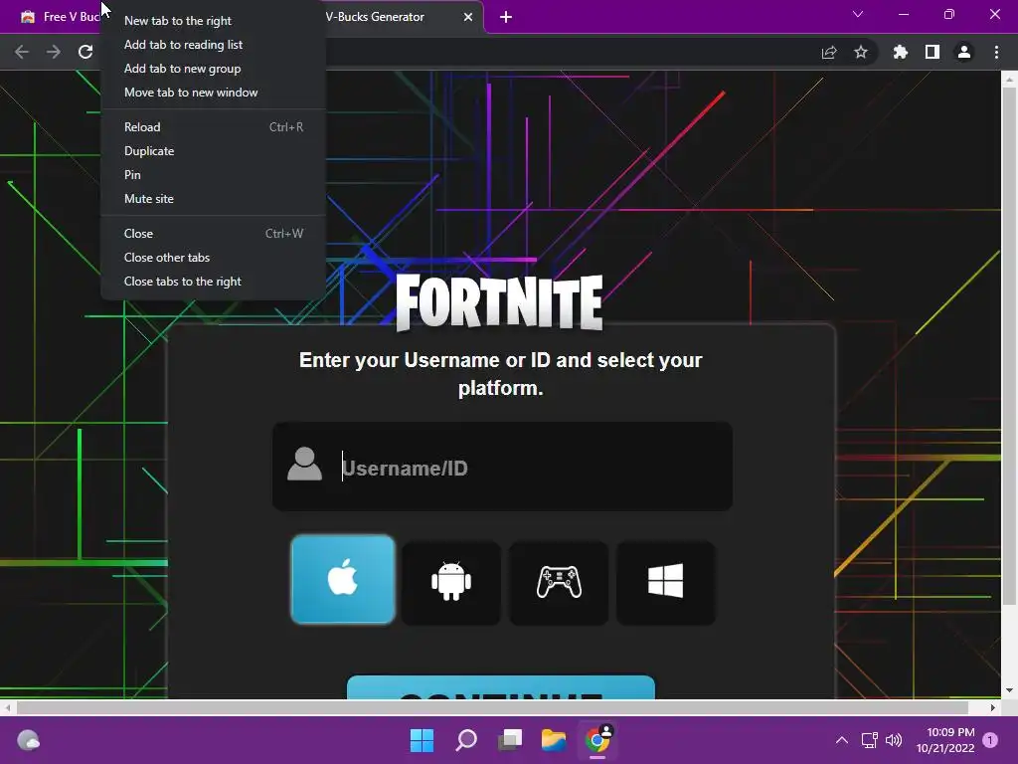Click the Chrome taskbar icon

597,740
